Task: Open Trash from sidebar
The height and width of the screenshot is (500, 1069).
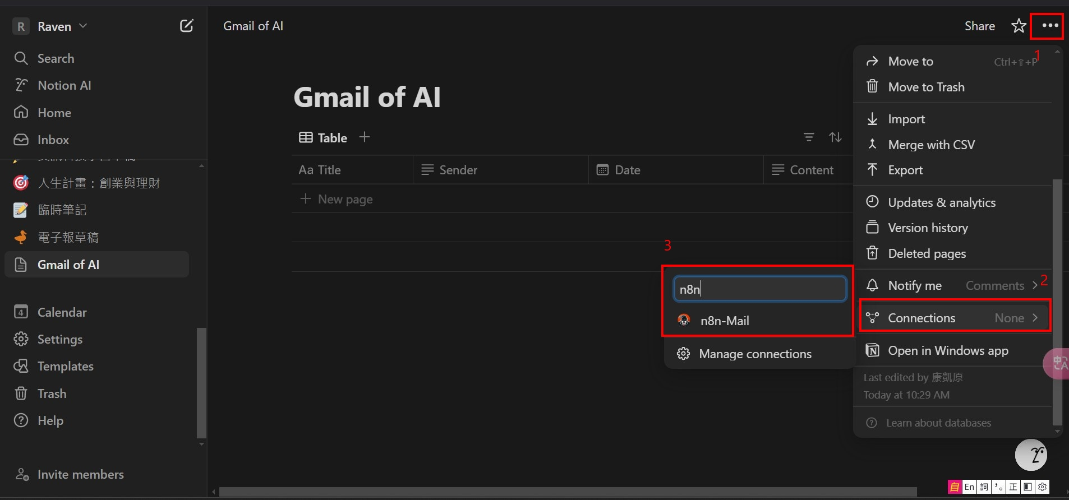Action: tap(52, 393)
